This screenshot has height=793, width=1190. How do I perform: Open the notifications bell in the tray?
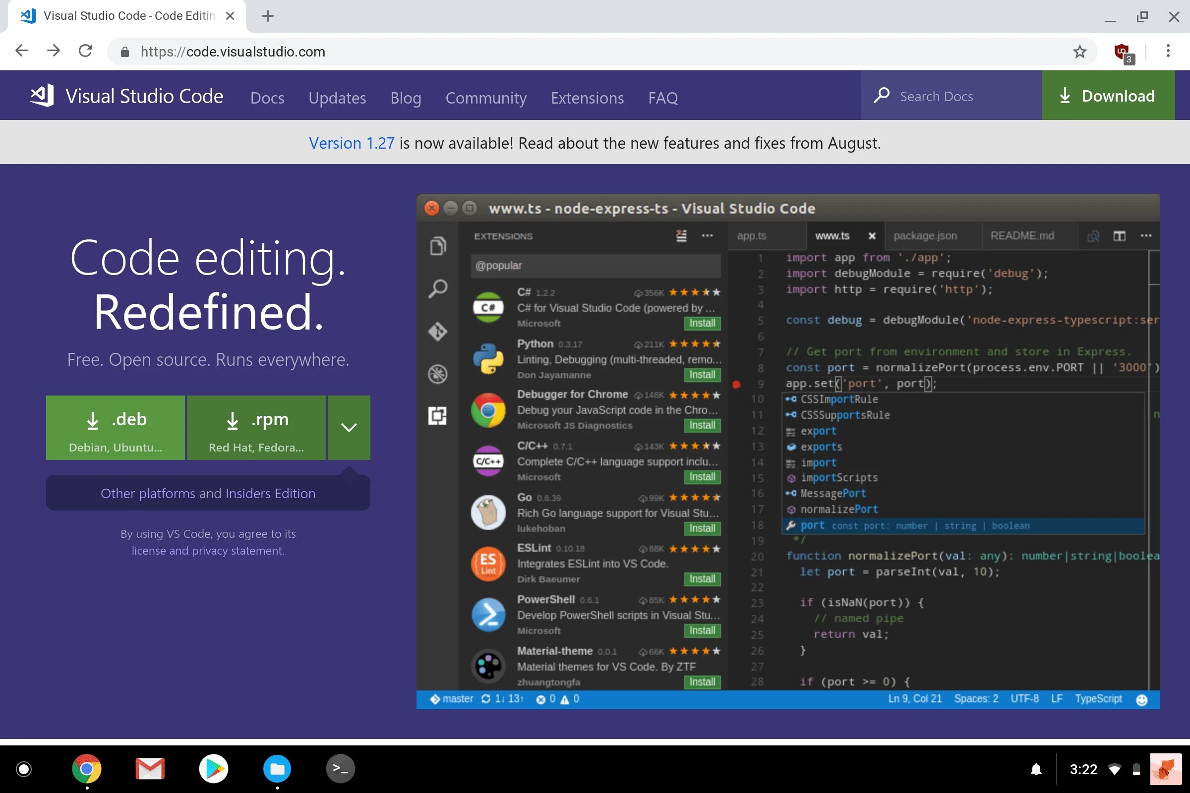[x=1036, y=769]
